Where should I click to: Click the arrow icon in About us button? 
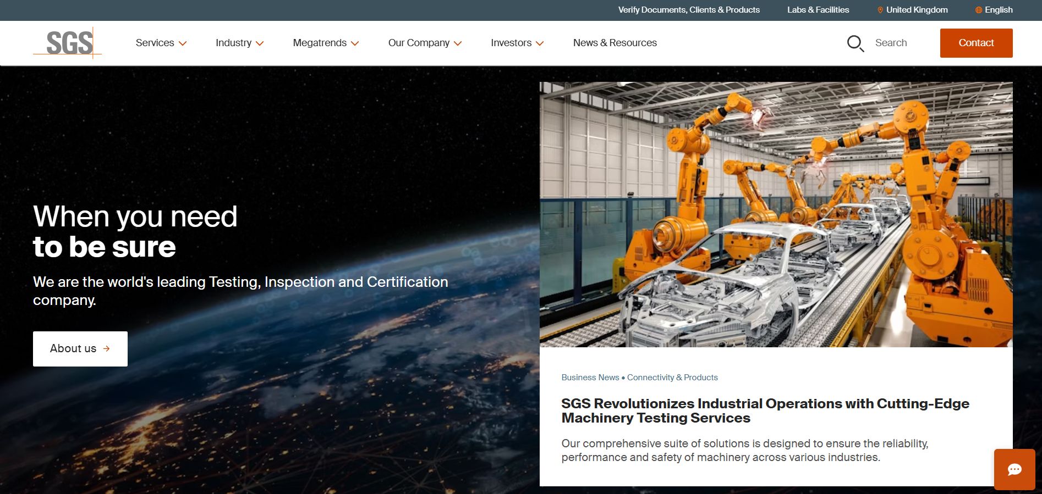tap(107, 348)
